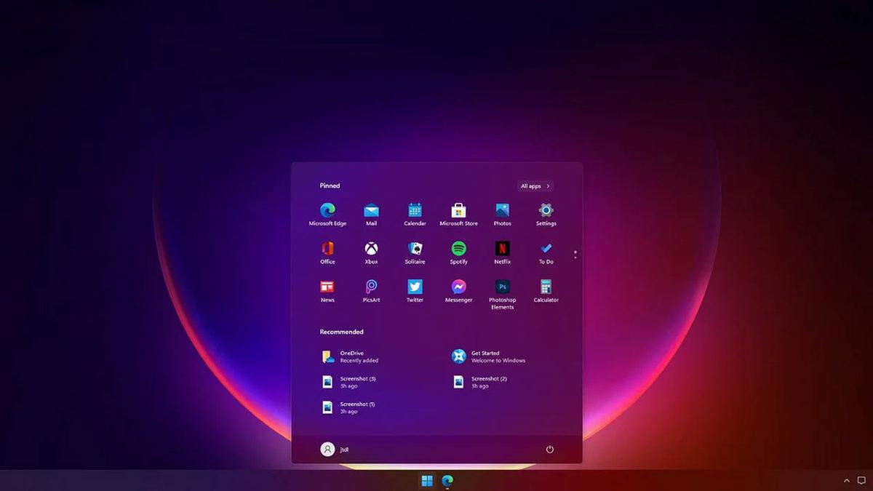Screen dimensions: 873x491
Task: Open the Mail app
Action: 371,212
